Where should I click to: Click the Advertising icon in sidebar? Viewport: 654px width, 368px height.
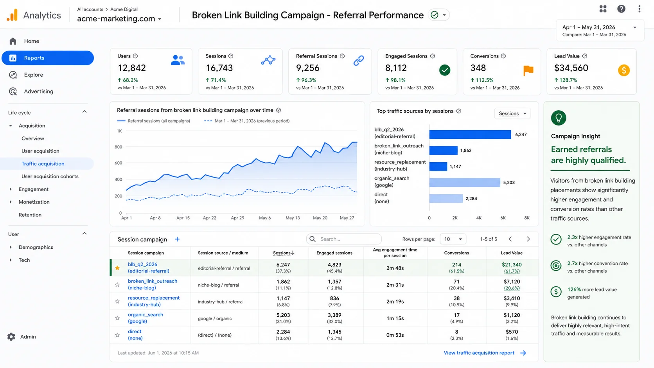tap(13, 92)
